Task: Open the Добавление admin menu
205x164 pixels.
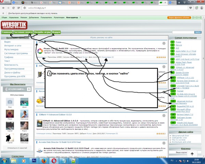Action: pos(34,17)
